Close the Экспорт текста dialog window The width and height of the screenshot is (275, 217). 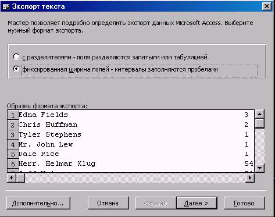[x=267, y=6]
